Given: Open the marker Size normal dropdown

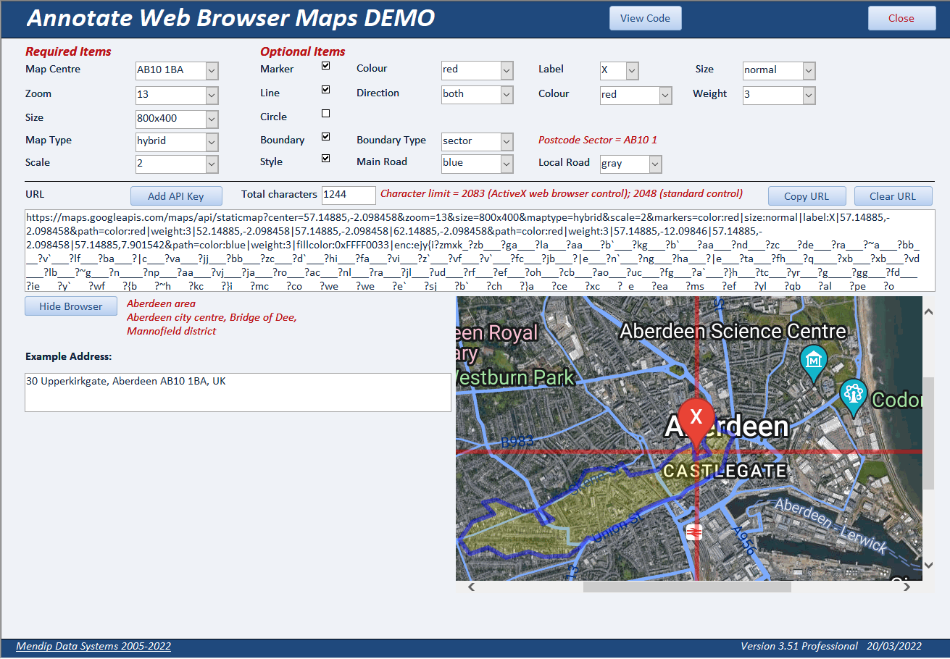Looking at the screenshot, I should [x=809, y=70].
